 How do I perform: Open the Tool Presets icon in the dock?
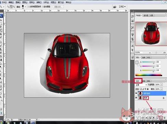pyautogui.click(x=132, y=28)
